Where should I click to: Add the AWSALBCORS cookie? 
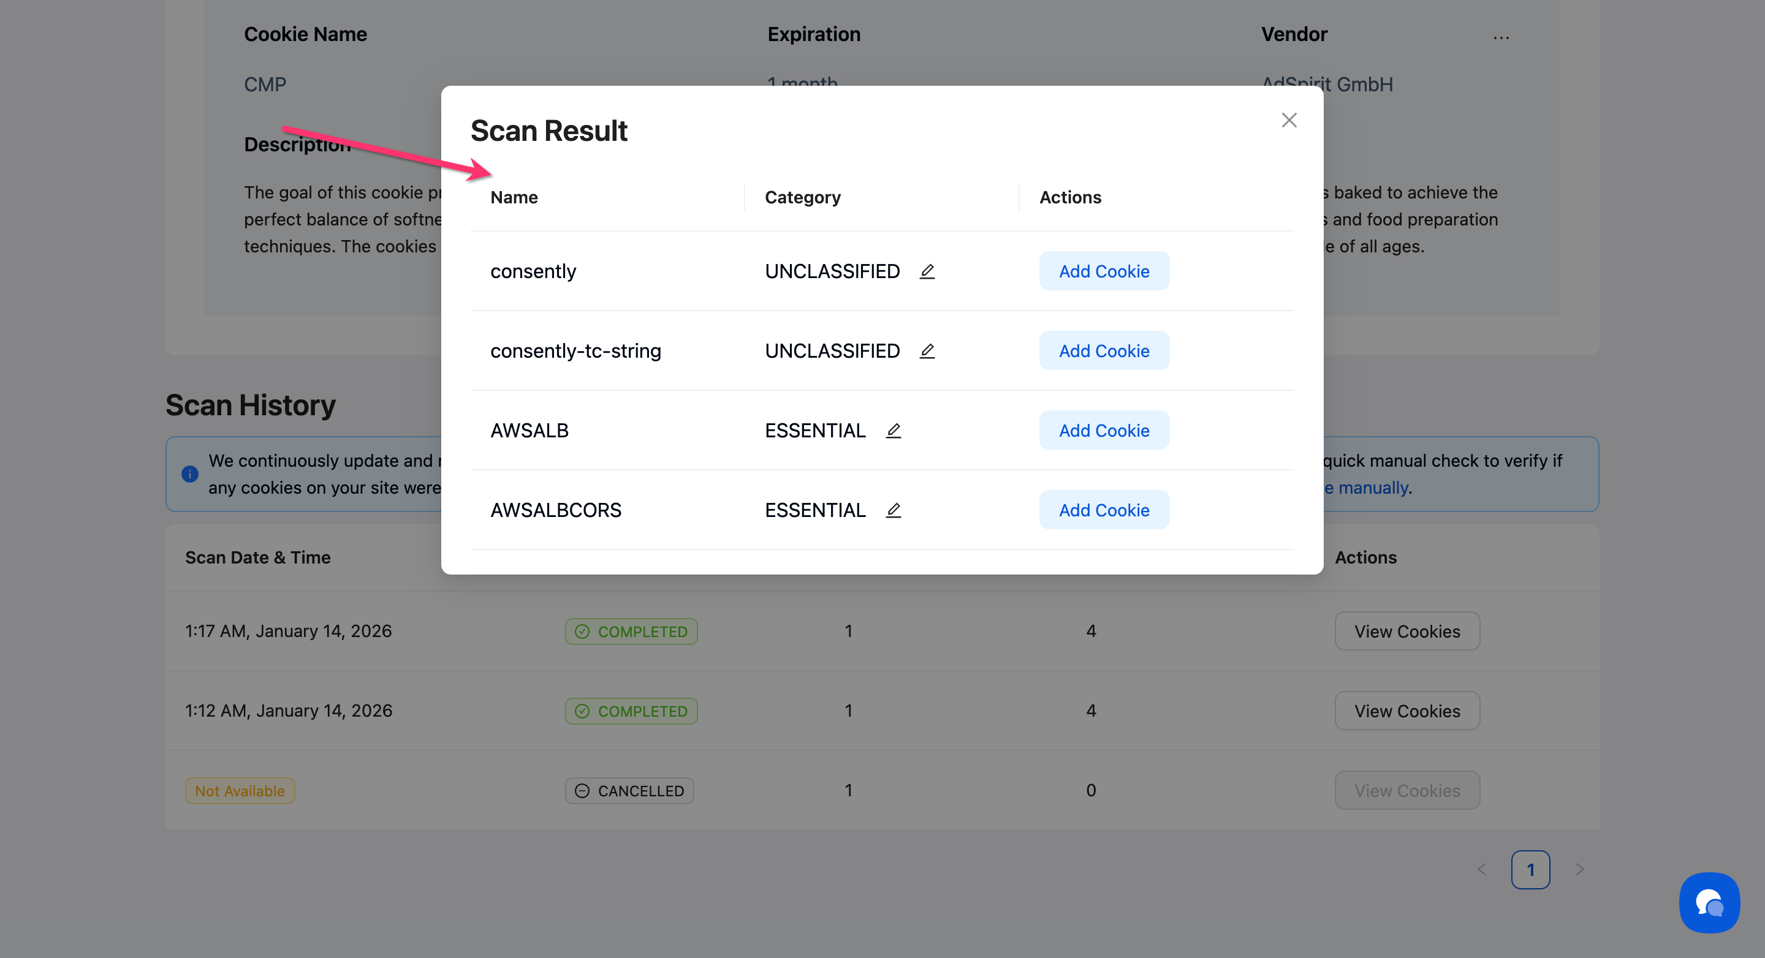coord(1104,510)
